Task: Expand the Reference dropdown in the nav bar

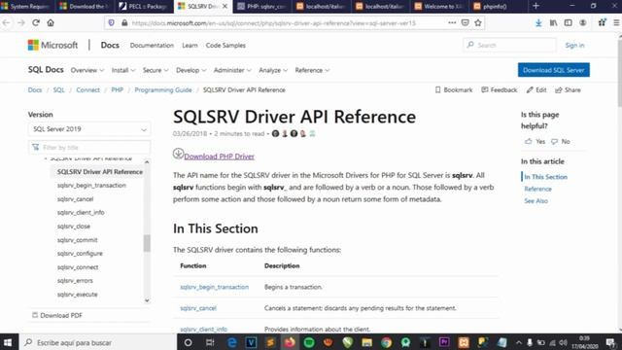Action: point(312,70)
